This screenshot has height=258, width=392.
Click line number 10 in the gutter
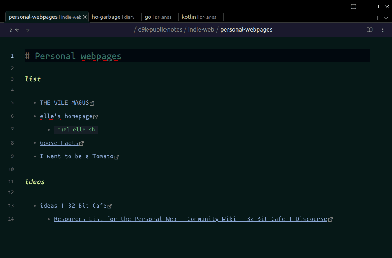[11, 169]
